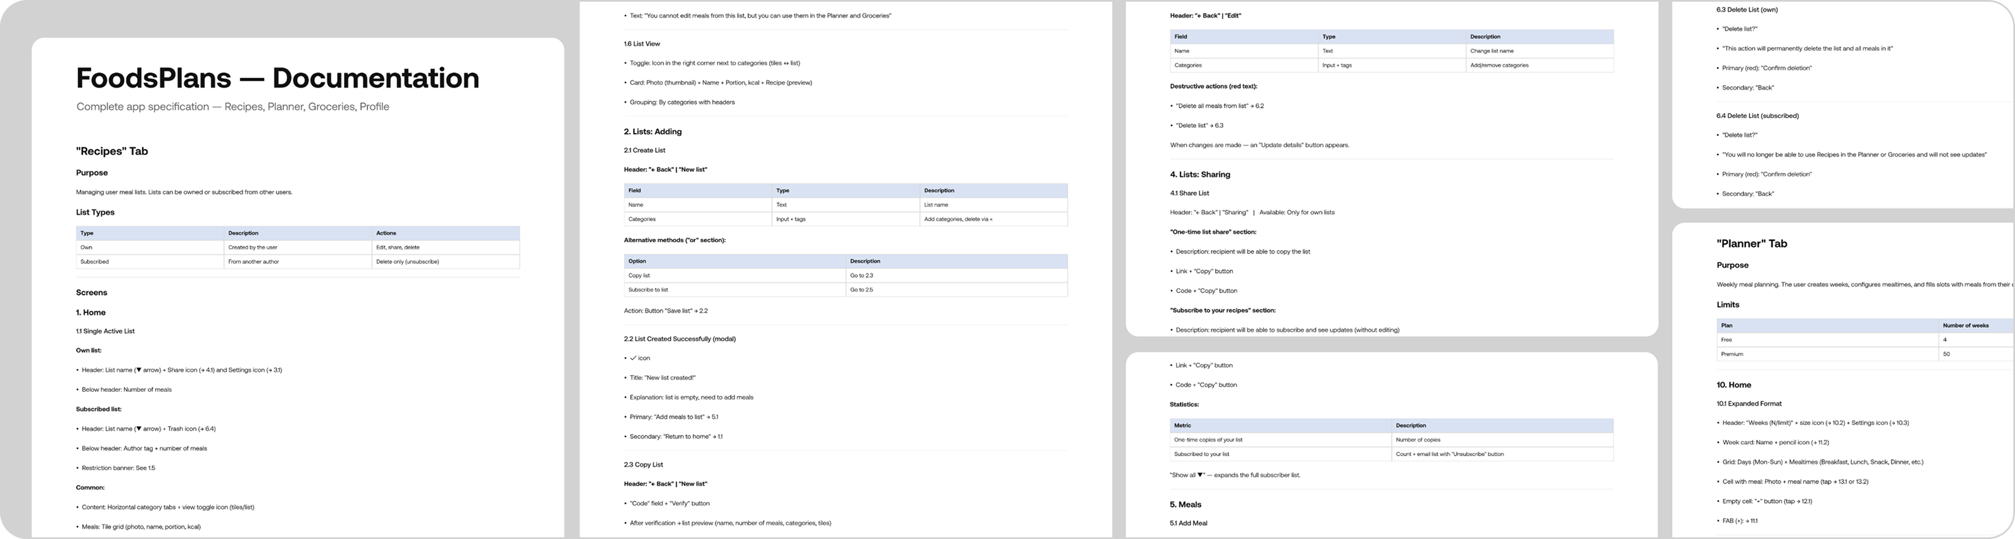Click the "Copy list" option cell
Viewport: 2015px width, 539px height.
735,275
